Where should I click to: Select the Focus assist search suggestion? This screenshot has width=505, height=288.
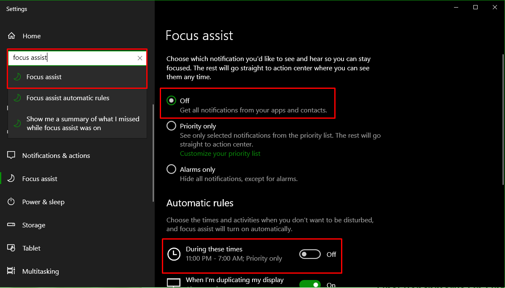coord(77,77)
